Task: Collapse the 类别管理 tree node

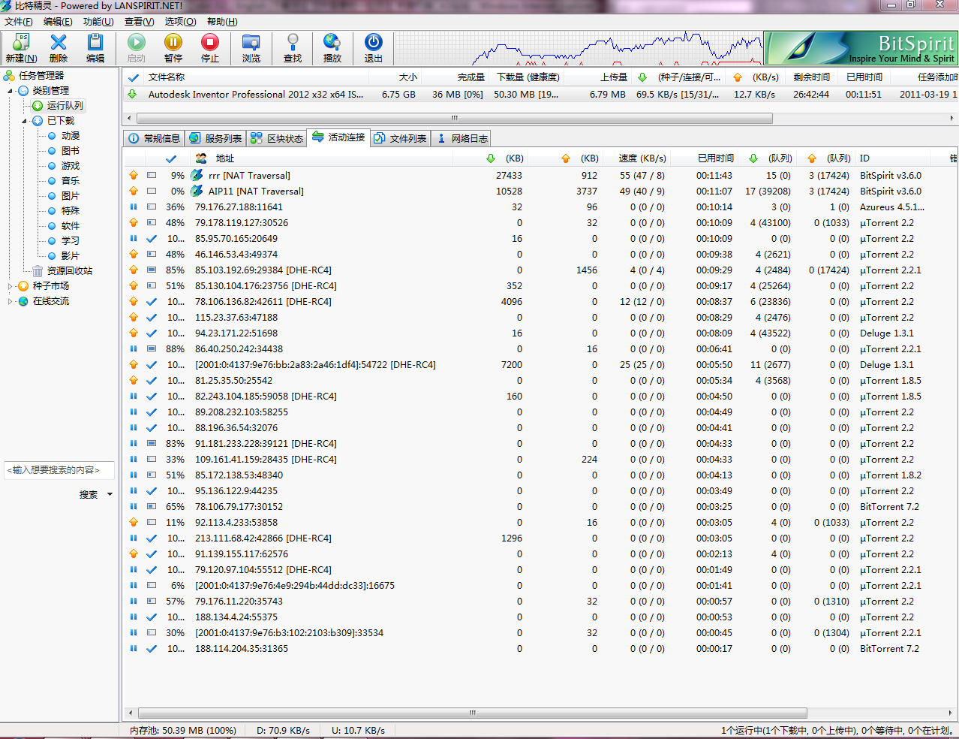Action: pos(11,91)
